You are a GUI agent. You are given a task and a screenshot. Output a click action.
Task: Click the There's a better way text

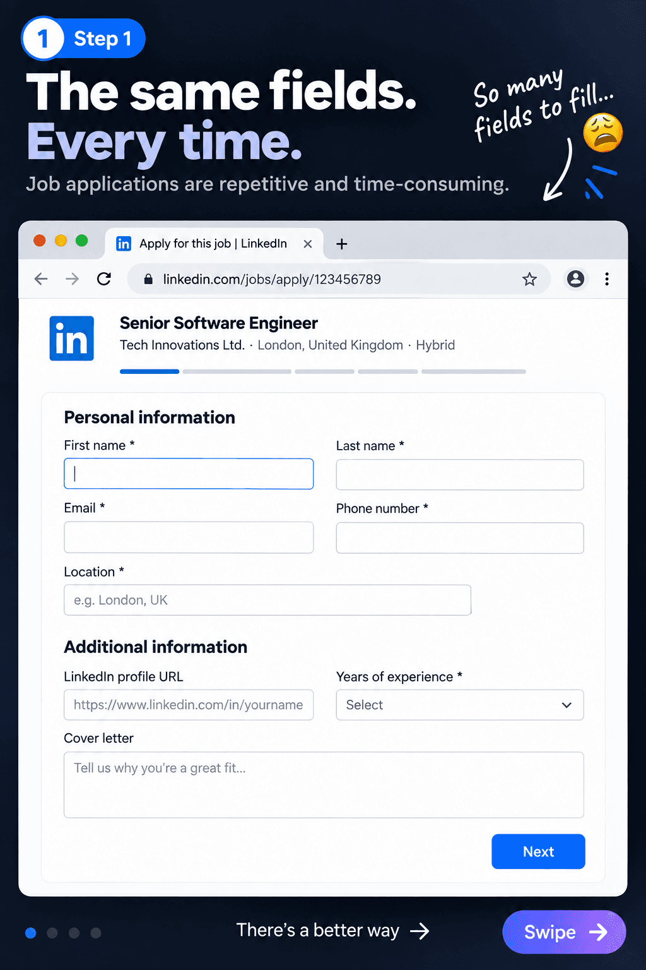(x=317, y=930)
